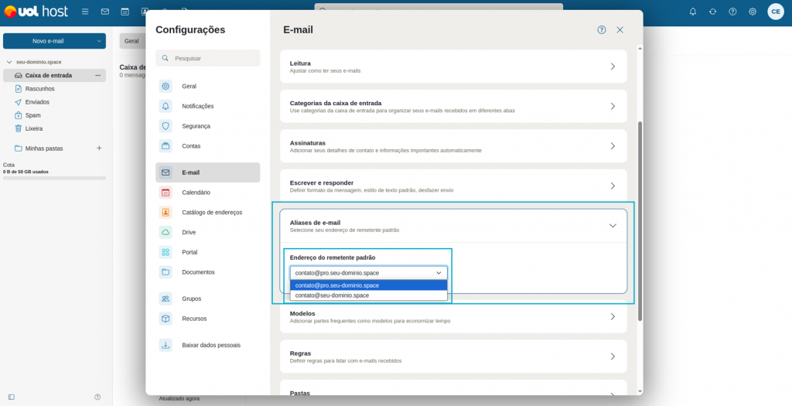
Task: Open Segurança settings section
Action: coord(207,126)
